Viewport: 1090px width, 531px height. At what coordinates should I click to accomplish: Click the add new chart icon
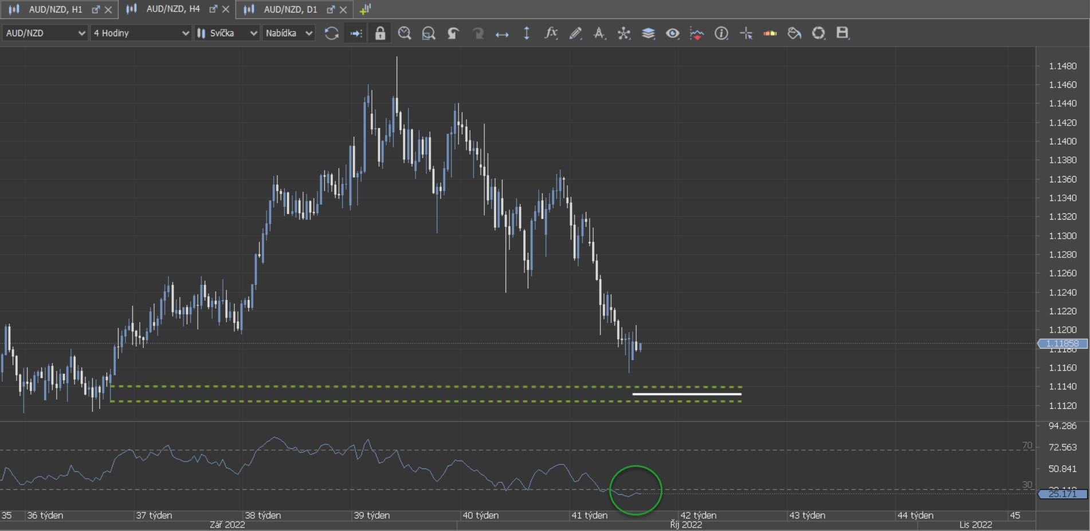pos(365,9)
